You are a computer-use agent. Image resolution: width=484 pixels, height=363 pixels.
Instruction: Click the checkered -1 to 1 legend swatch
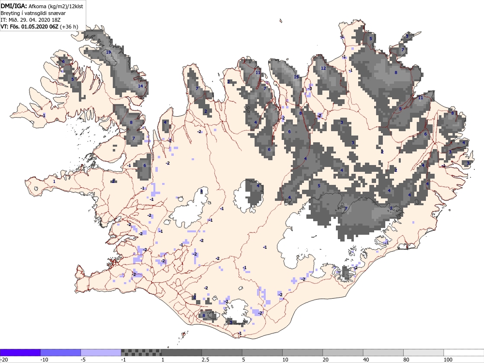(141, 352)
